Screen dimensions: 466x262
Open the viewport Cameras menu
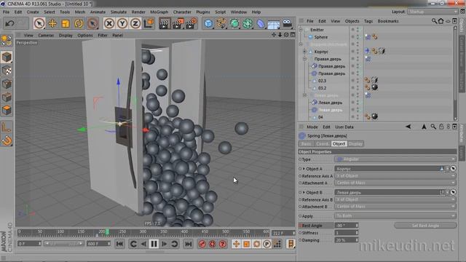pos(46,35)
